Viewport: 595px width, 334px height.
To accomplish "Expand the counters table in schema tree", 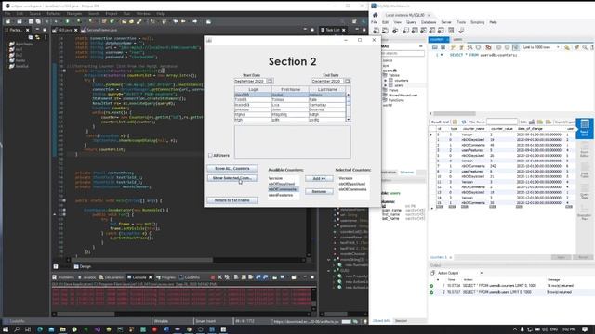I will coord(386,81).
